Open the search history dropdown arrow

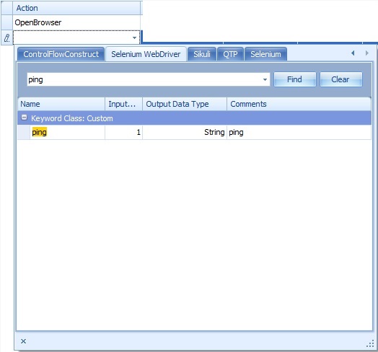pyautogui.click(x=265, y=79)
